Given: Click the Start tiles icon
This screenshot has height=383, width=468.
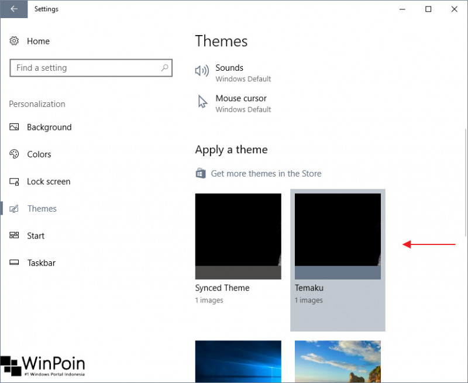Looking at the screenshot, I should (x=14, y=235).
